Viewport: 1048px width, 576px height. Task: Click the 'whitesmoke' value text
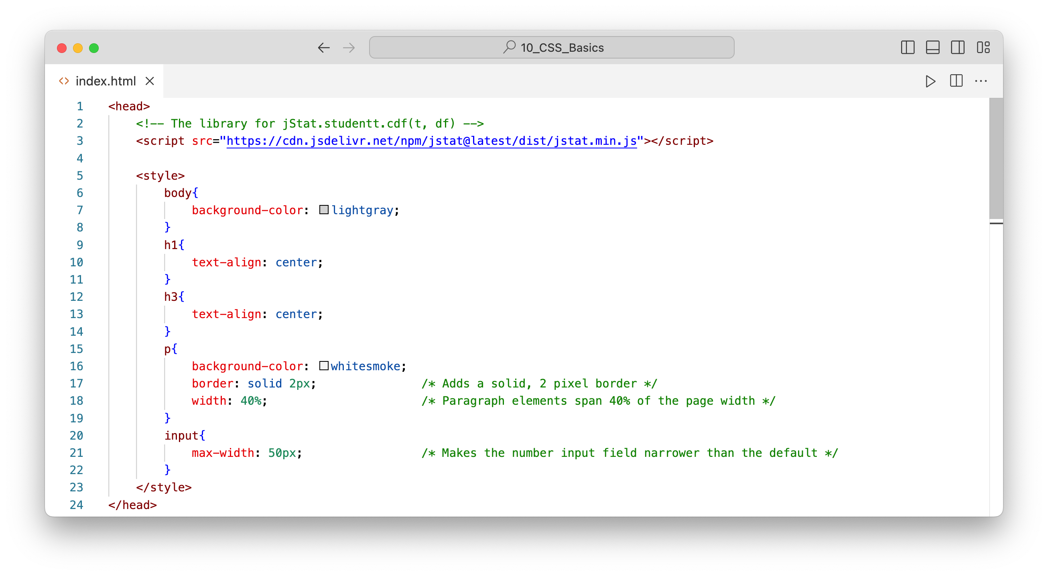click(366, 366)
